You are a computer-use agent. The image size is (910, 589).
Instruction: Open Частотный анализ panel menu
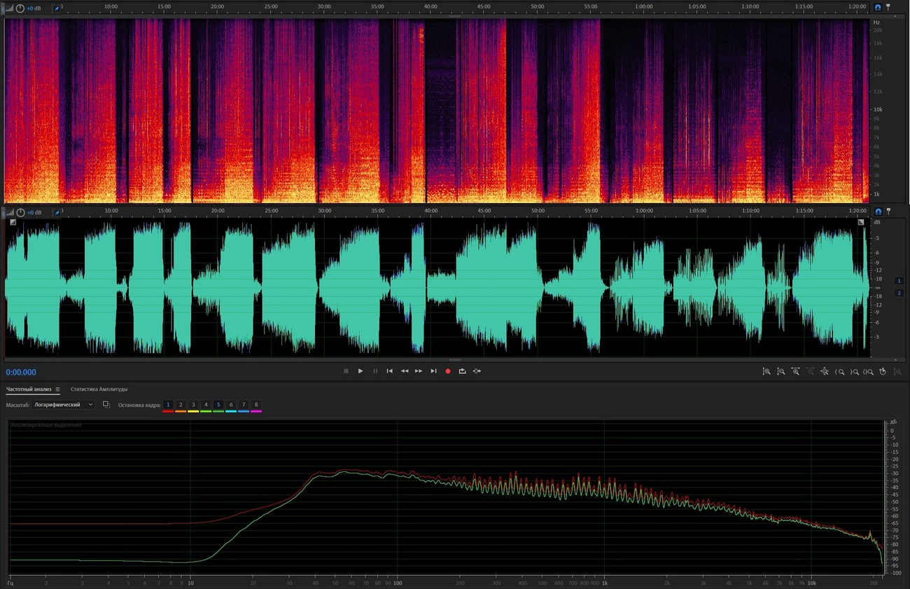(57, 389)
